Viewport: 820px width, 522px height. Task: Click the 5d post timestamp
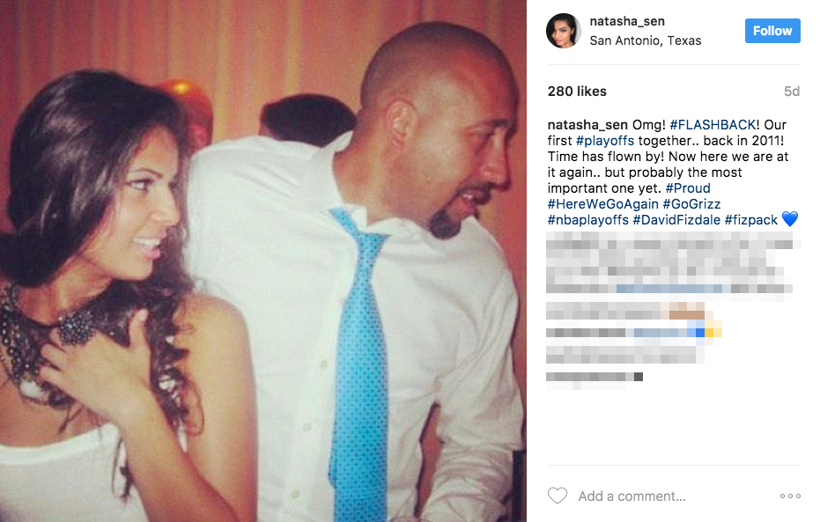[x=792, y=92]
